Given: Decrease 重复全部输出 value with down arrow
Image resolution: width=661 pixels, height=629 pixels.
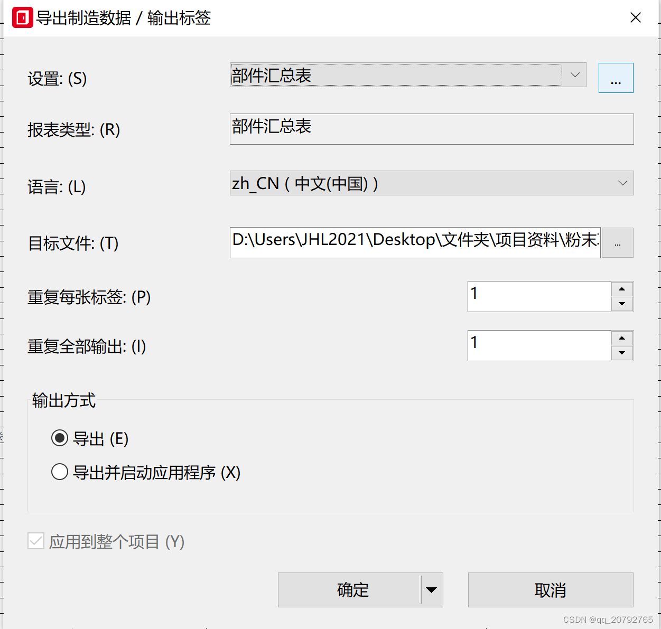Looking at the screenshot, I should point(622,353).
